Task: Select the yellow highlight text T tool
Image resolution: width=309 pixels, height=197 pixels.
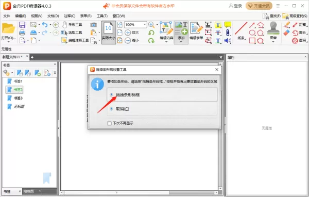Action: [x=218, y=25]
